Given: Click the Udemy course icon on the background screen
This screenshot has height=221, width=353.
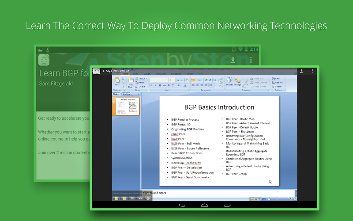Looking at the screenshot, I should [x=44, y=60].
